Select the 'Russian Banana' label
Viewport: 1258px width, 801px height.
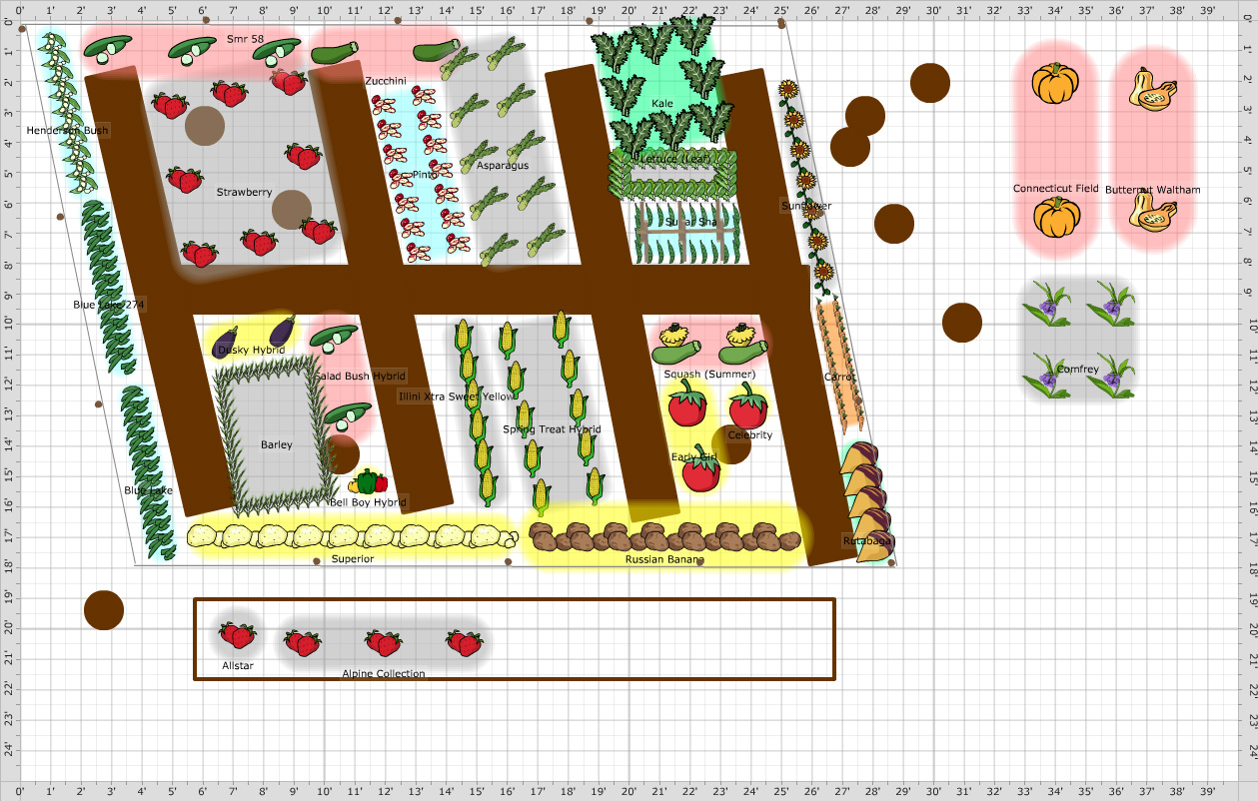click(665, 559)
